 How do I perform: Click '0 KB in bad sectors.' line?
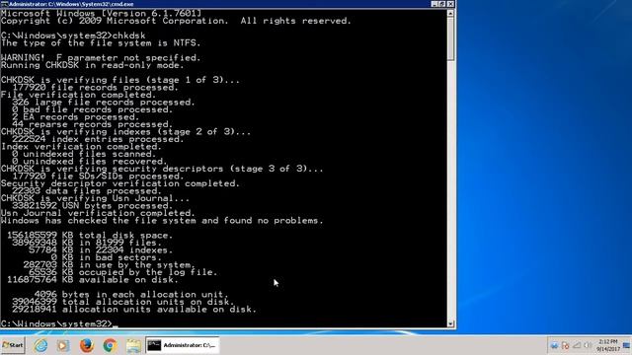pos(107,257)
